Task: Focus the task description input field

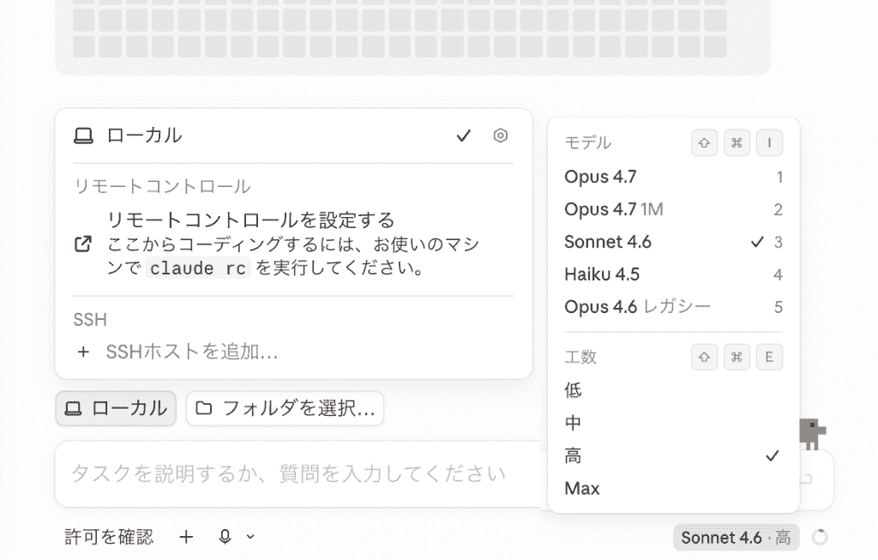Action: 297,473
